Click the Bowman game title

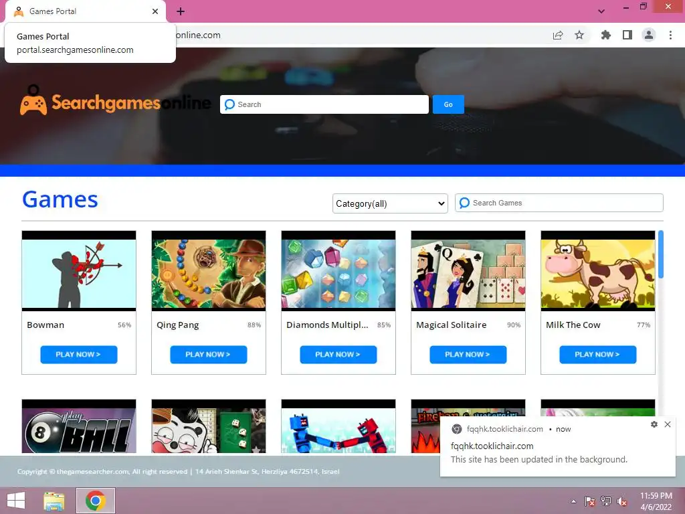pyautogui.click(x=45, y=325)
